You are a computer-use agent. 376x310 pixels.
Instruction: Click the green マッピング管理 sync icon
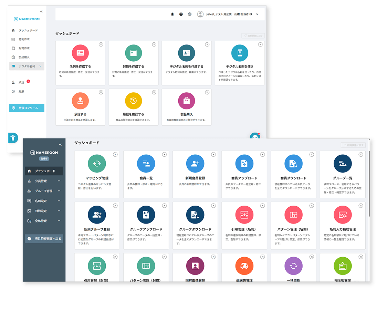97,164
